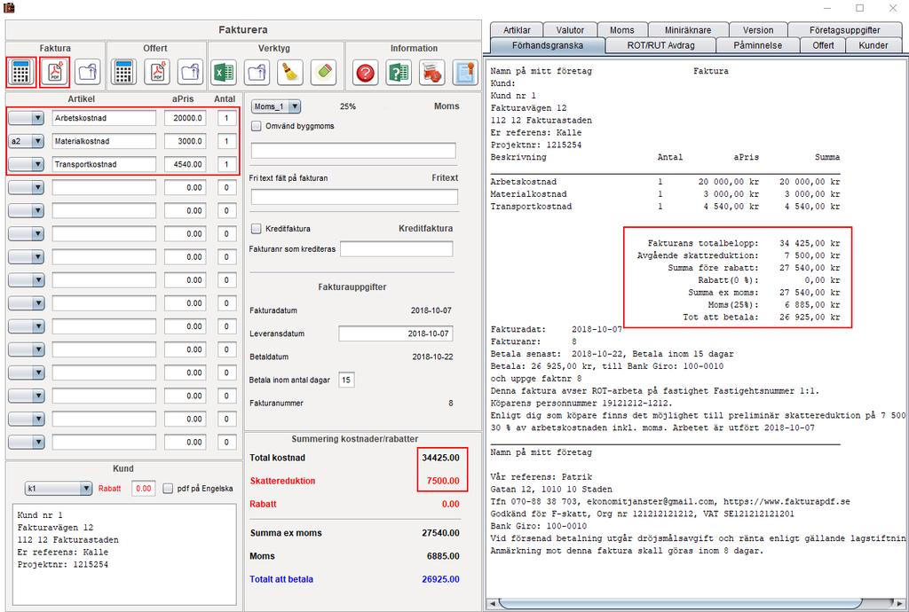Click the Skattereduktion value 7500.00

[x=443, y=481]
